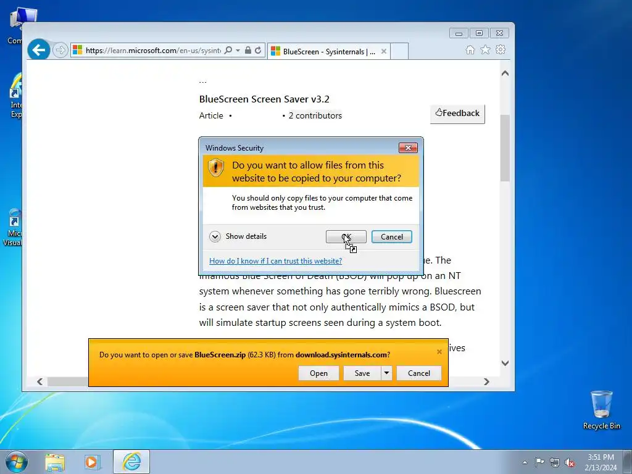This screenshot has height=474, width=632.
Task: Click the security lock icon in address bar
Action: (248, 50)
